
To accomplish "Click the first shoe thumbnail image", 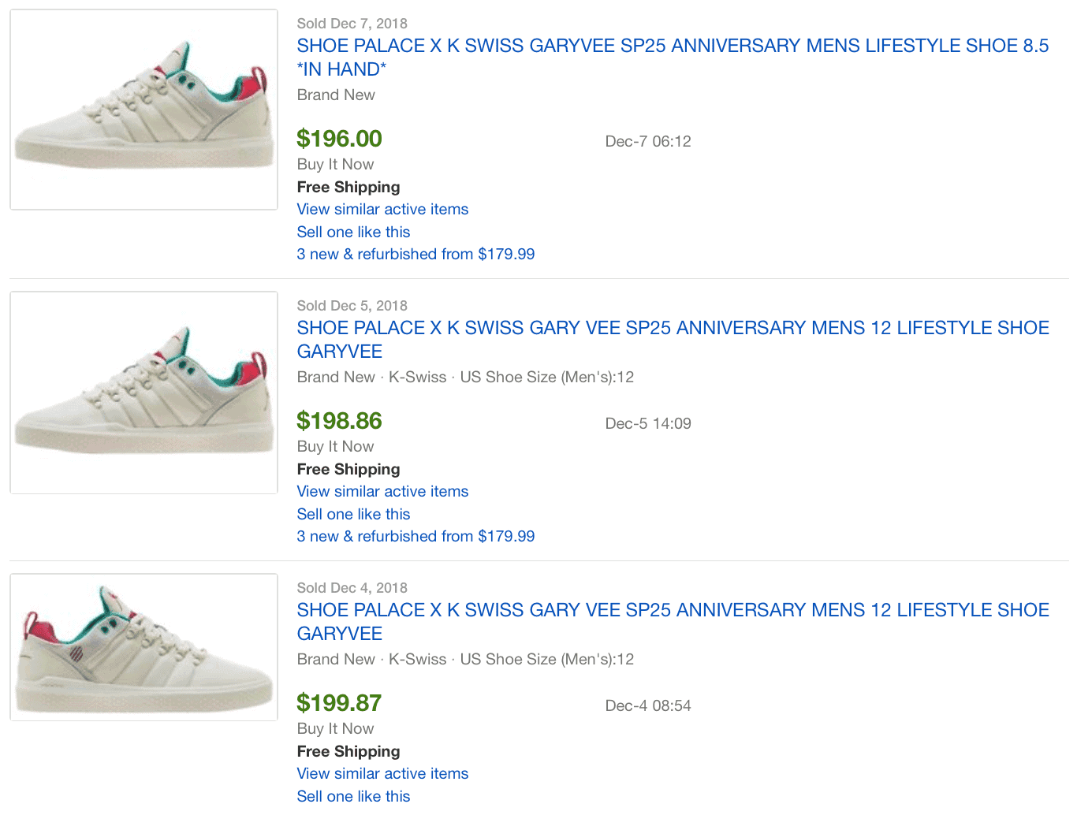I will point(143,110).
